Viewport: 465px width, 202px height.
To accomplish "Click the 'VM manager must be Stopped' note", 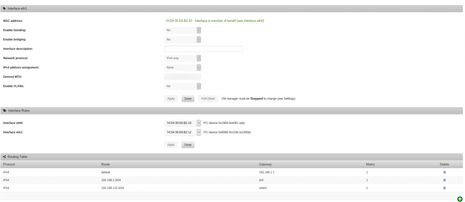I will (x=258, y=98).
